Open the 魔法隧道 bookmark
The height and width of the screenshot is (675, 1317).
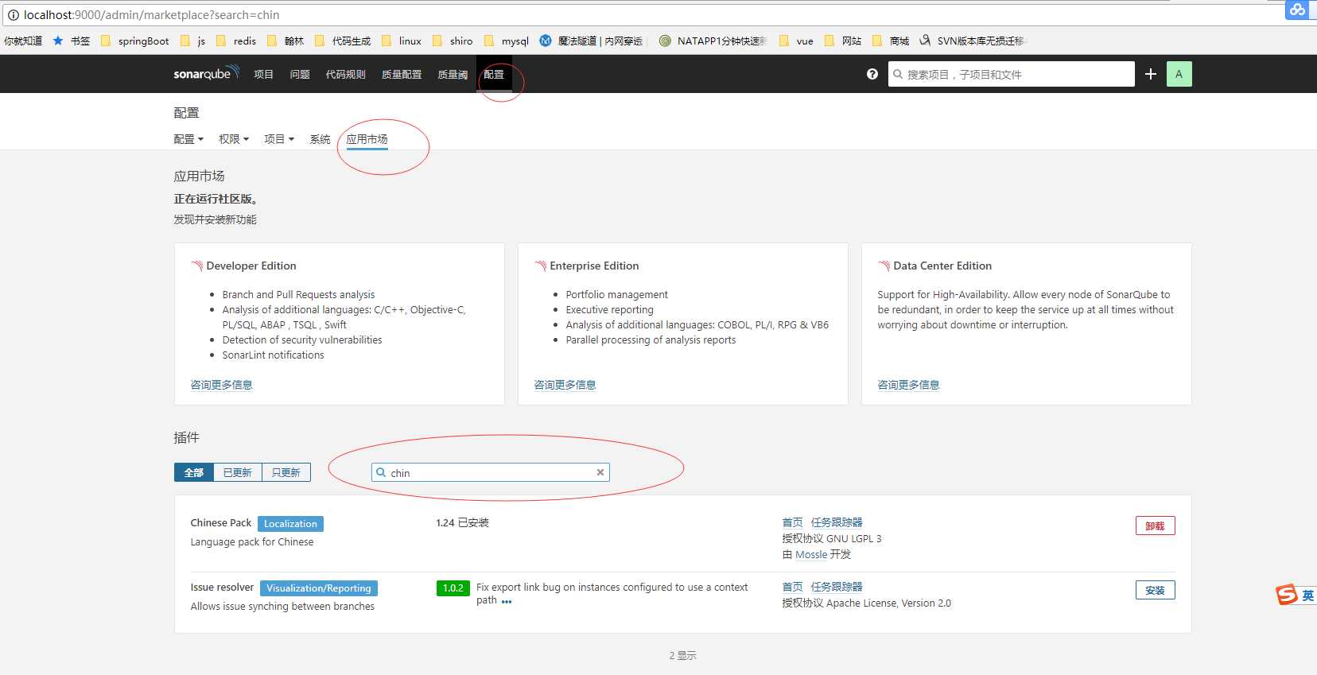(x=591, y=41)
